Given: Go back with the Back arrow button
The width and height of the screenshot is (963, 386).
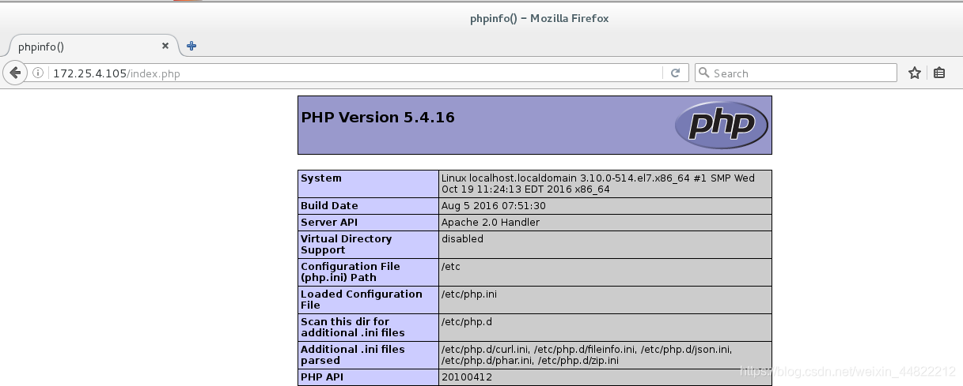Looking at the screenshot, I should 15,73.
